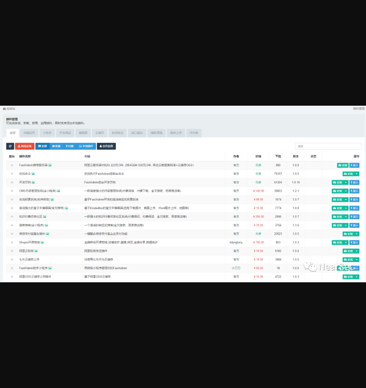Click the red 离线安装 button
366x388 pixels.
click(x=25, y=146)
